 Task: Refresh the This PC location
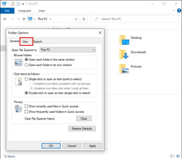click(84, 19)
